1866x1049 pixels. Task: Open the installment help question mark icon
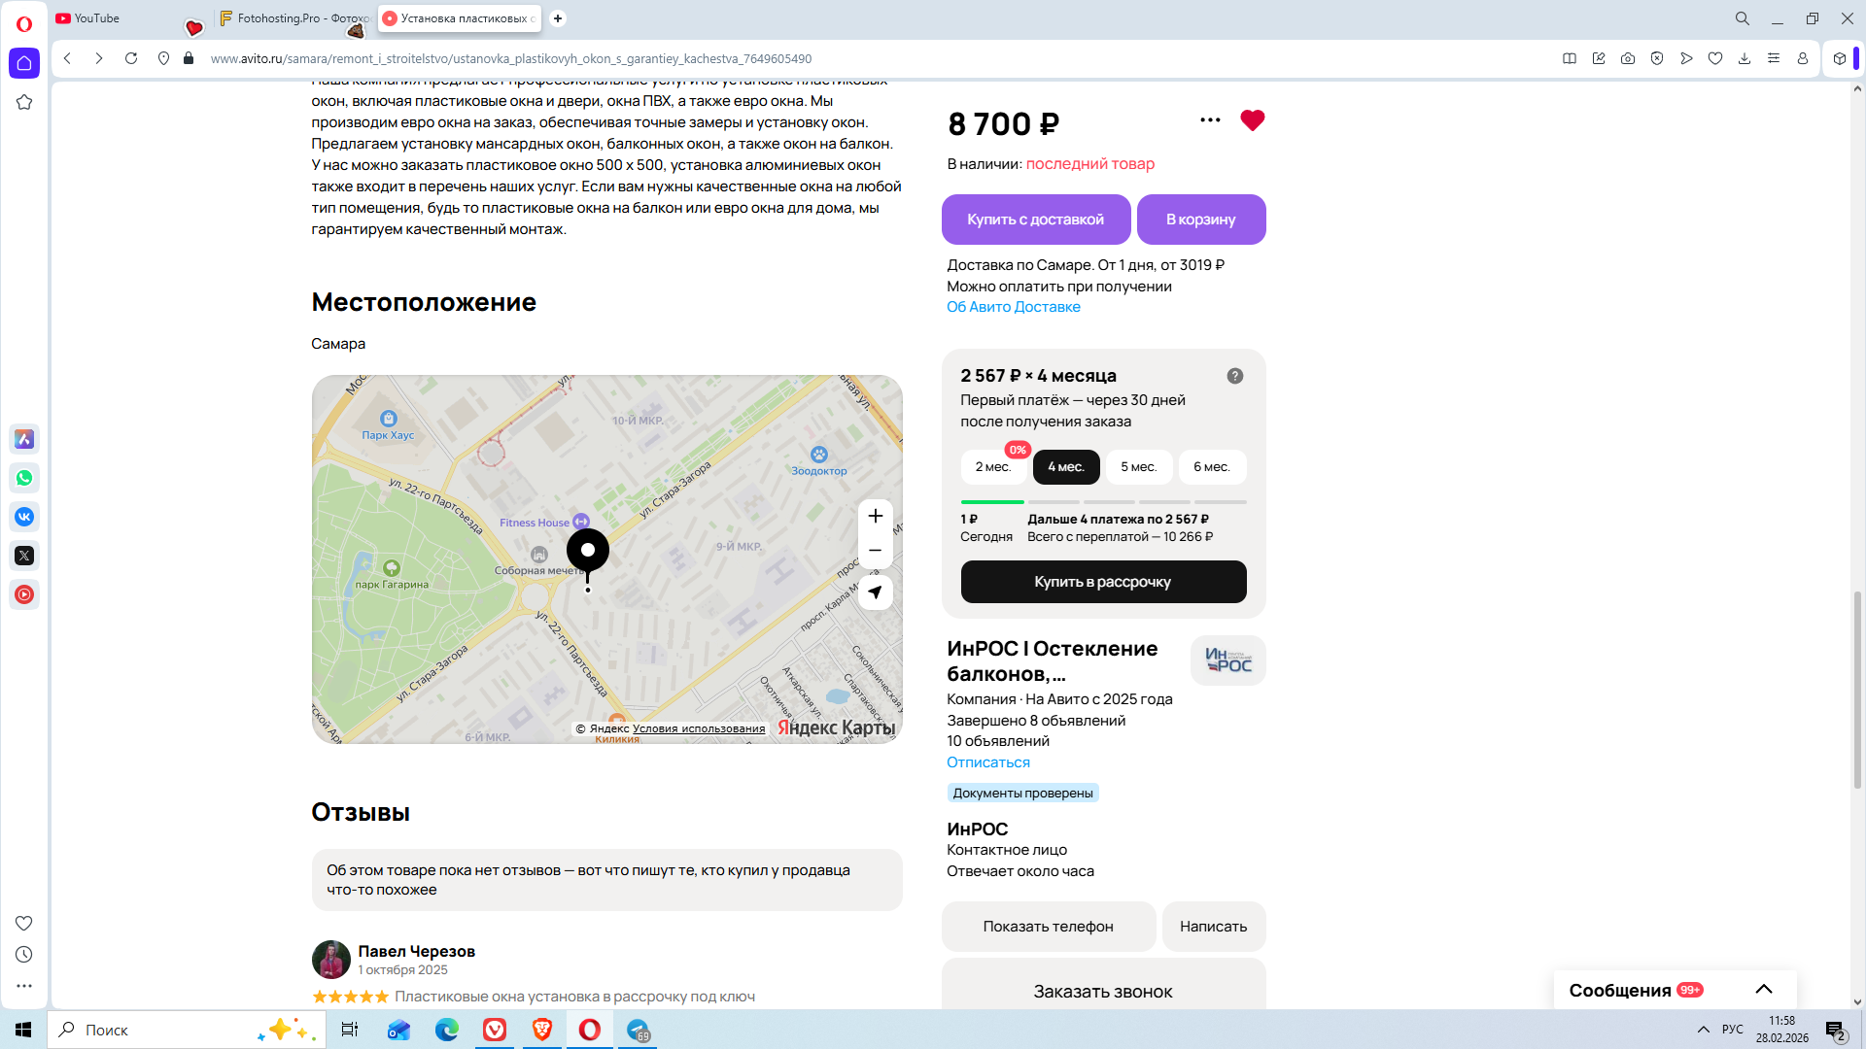[1234, 376]
